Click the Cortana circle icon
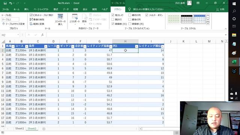Screen dimensions: 240x135 tap(234, 19)
